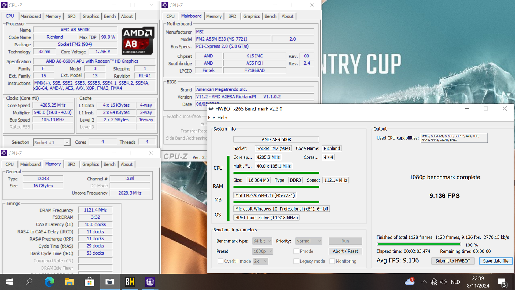Open Socket #1 selection dropdown
The height and width of the screenshot is (290, 515).
pos(52,142)
